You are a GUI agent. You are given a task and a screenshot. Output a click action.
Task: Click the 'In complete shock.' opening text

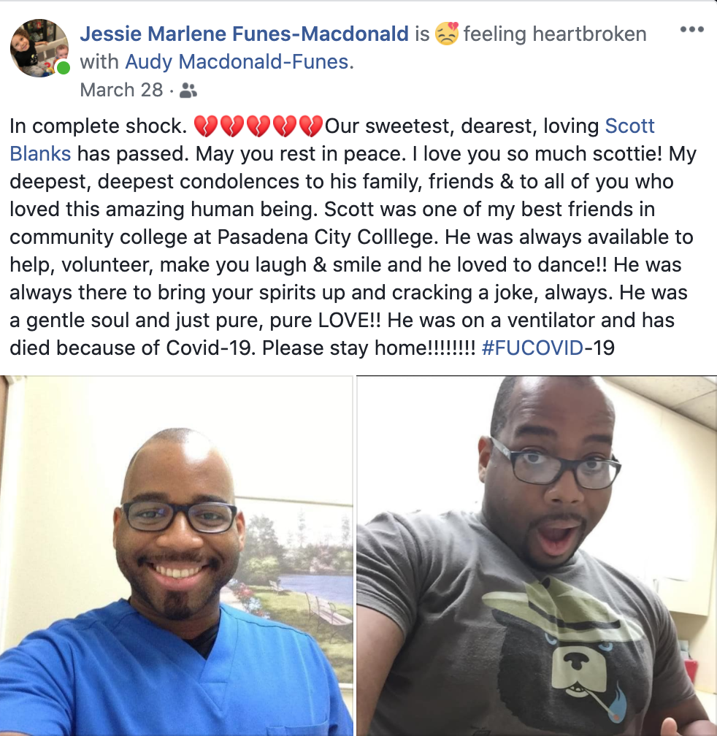point(99,126)
